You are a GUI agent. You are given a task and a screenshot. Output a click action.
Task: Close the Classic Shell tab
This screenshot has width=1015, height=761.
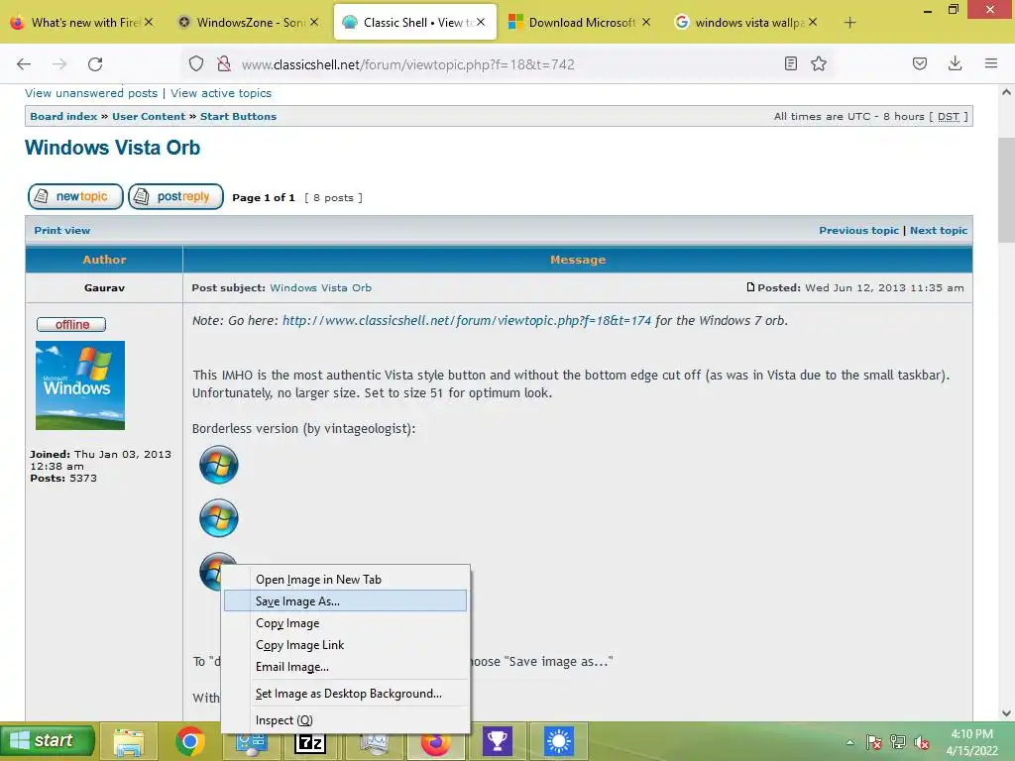point(481,22)
